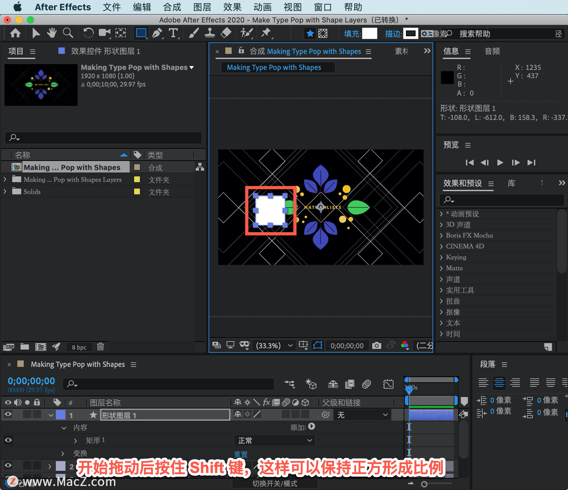Image resolution: width=568 pixels, height=490 pixels.
Task: Click the 切换开关/模式 button
Action: [275, 484]
